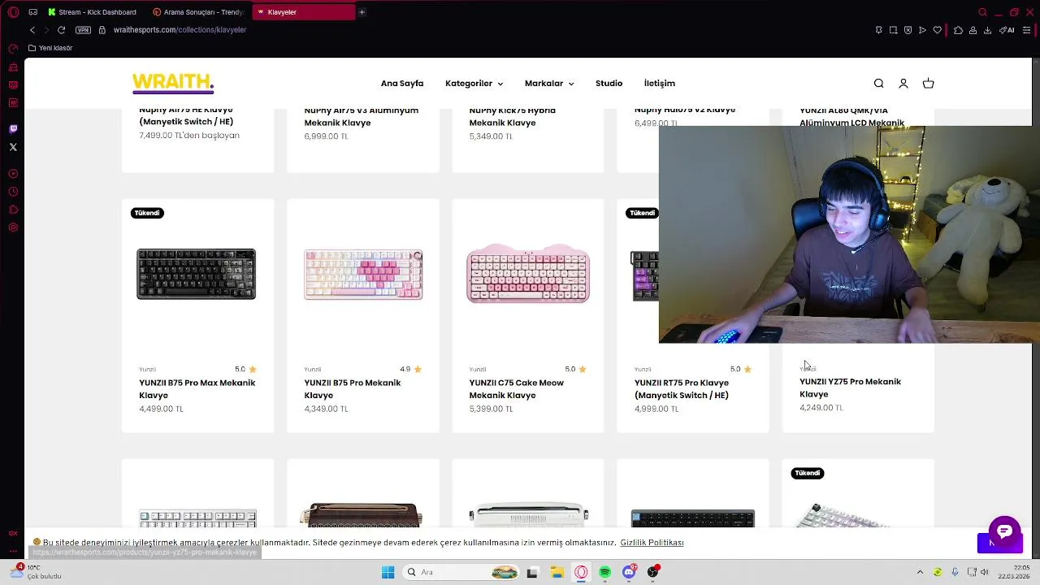Toggle the VPN badge in address bar

pos(83,30)
